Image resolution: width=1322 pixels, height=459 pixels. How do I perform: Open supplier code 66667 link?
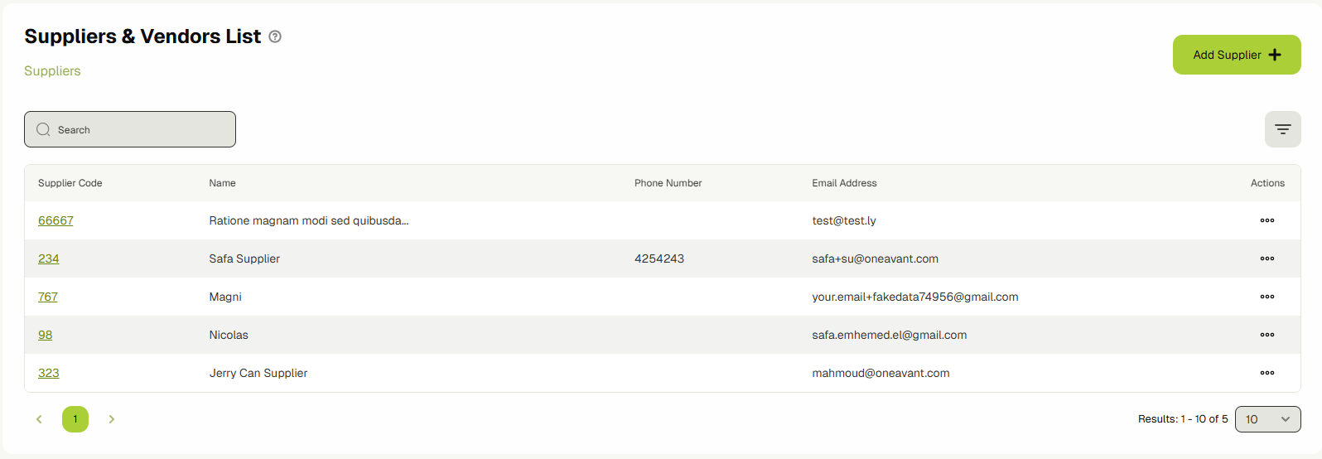coord(55,220)
